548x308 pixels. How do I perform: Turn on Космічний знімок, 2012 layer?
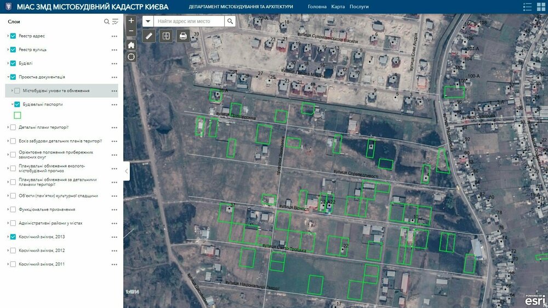[x=13, y=250]
